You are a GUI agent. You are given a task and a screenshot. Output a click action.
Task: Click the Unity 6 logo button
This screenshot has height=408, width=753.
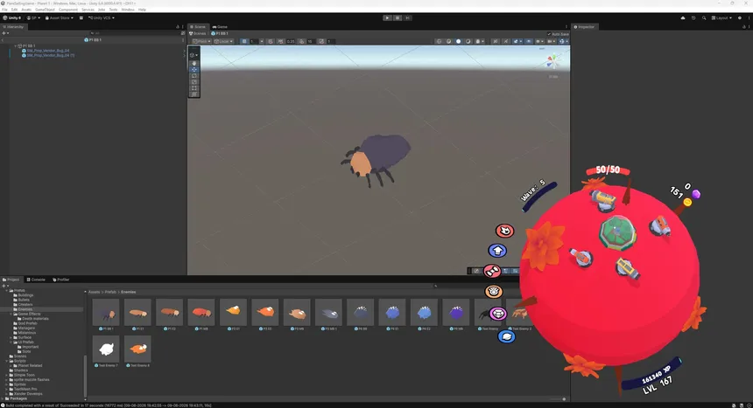(12, 17)
